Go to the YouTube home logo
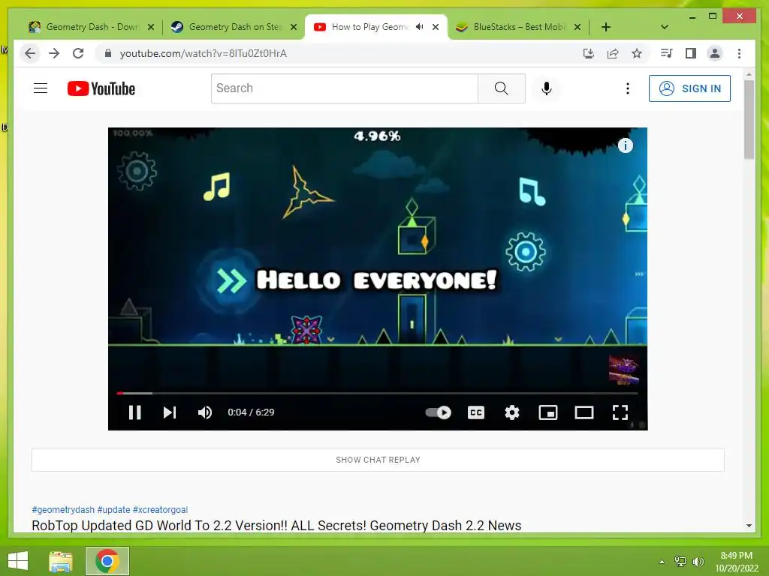 coord(101,88)
